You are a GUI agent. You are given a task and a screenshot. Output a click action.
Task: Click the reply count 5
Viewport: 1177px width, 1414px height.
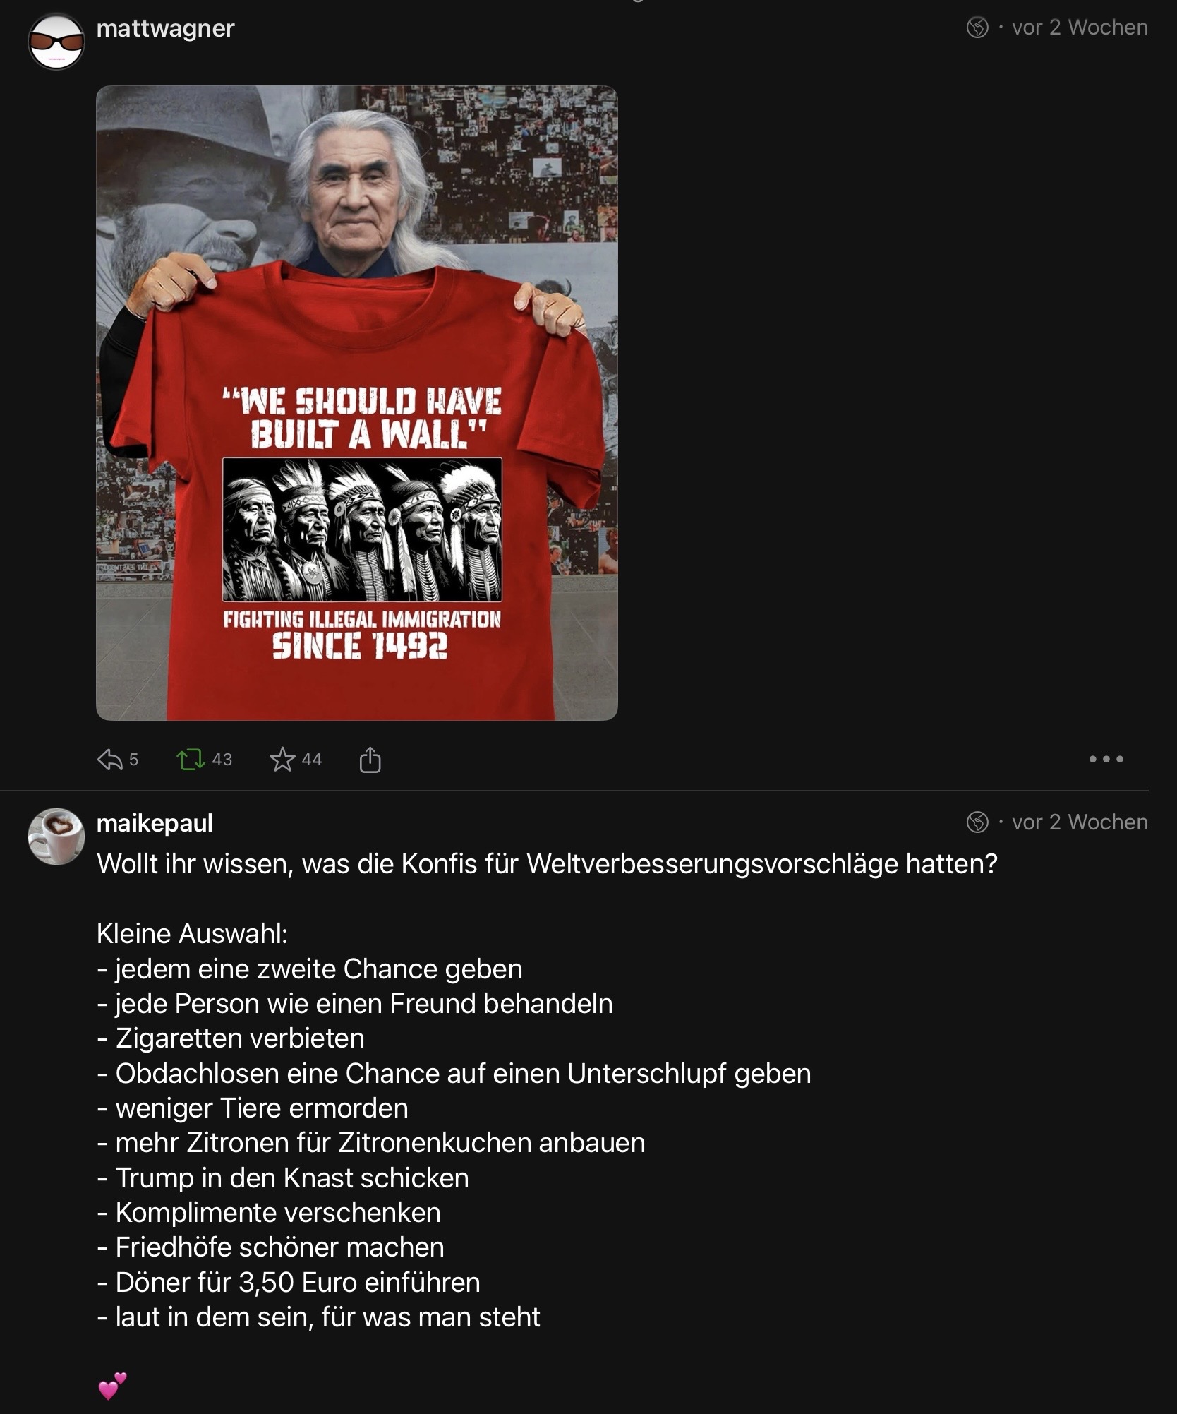point(133,760)
